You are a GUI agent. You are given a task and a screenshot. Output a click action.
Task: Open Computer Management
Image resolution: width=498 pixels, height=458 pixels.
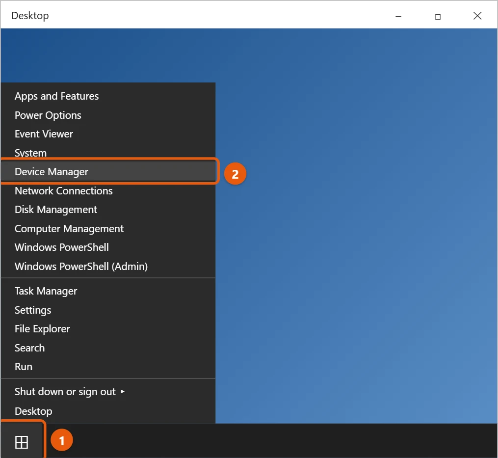point(108,229)
